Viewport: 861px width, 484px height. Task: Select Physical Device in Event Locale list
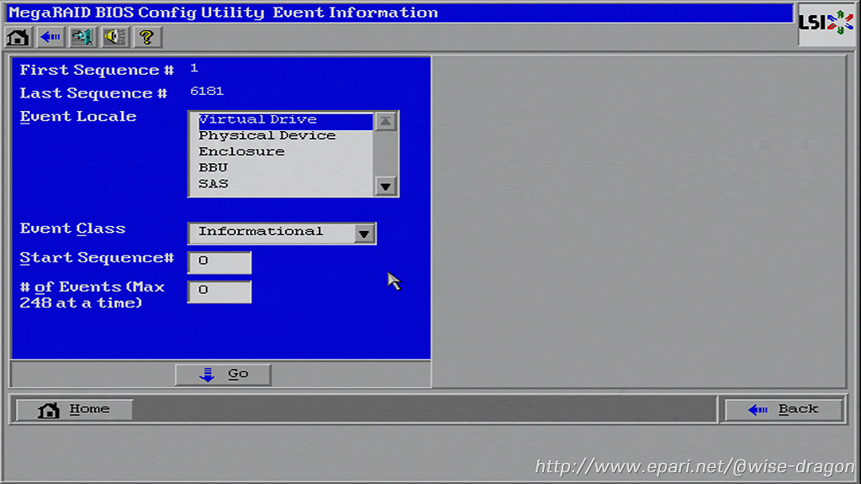coord(267,135)
